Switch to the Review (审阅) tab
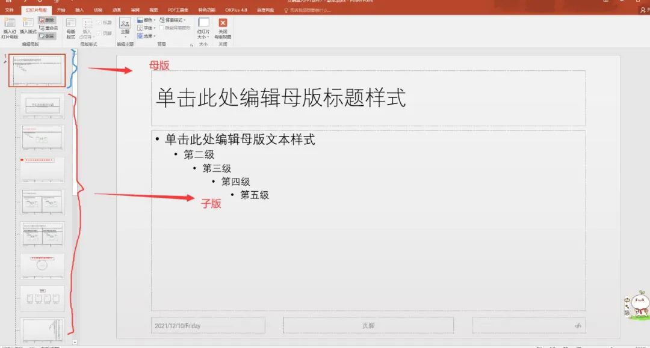Image resolution: width=650 pixels, height=348 pixels. [x=135, y=10]
